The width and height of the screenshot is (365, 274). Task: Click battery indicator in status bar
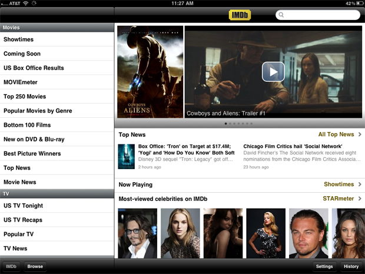pyautogui.click(x=359, y=4)
